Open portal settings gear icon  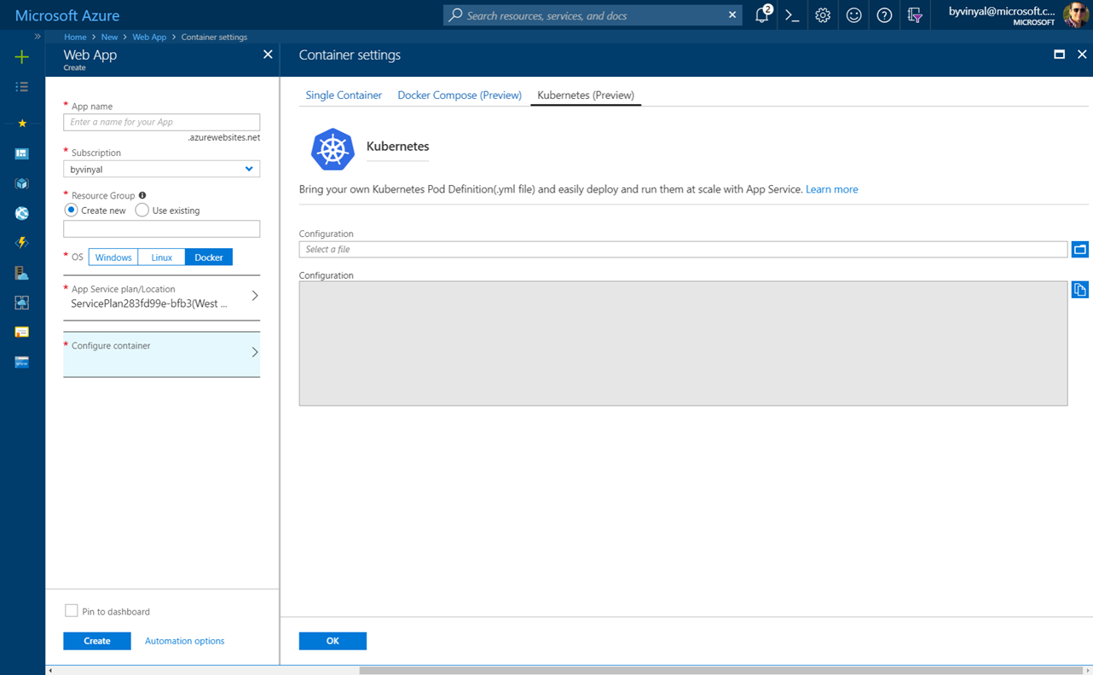click(823, 15)
